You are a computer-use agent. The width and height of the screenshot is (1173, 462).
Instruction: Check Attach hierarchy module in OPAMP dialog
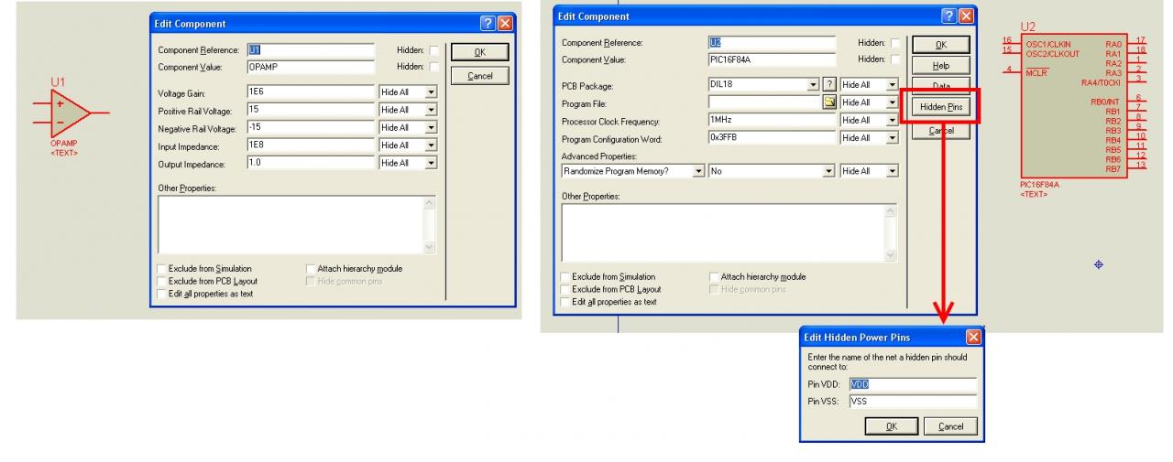[310, 269]
